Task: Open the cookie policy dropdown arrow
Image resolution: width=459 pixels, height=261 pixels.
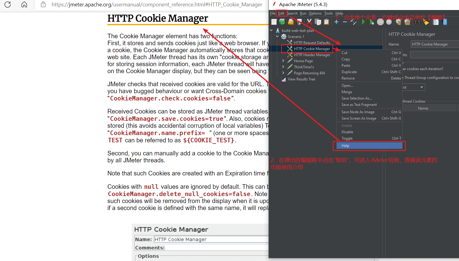Action: pos(422,87)
